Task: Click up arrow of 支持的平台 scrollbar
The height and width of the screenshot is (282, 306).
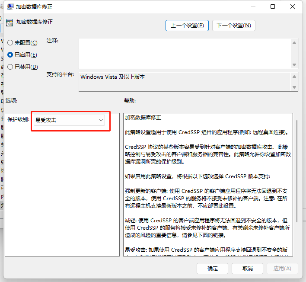Action: 294,77
